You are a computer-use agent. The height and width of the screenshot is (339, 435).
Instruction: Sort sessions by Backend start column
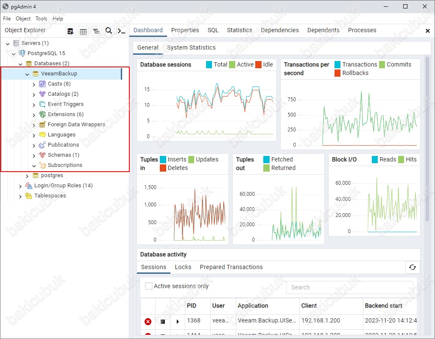pyautogui.click(x=390, y=306)
